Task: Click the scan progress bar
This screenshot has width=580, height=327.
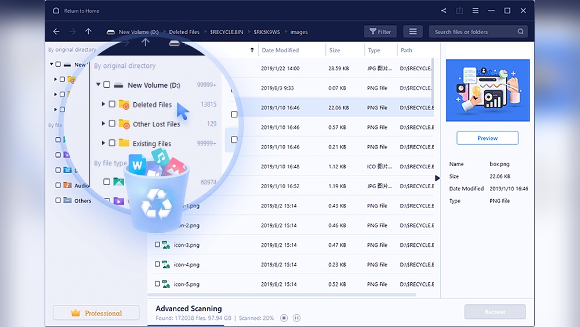Action: (186, 325)
